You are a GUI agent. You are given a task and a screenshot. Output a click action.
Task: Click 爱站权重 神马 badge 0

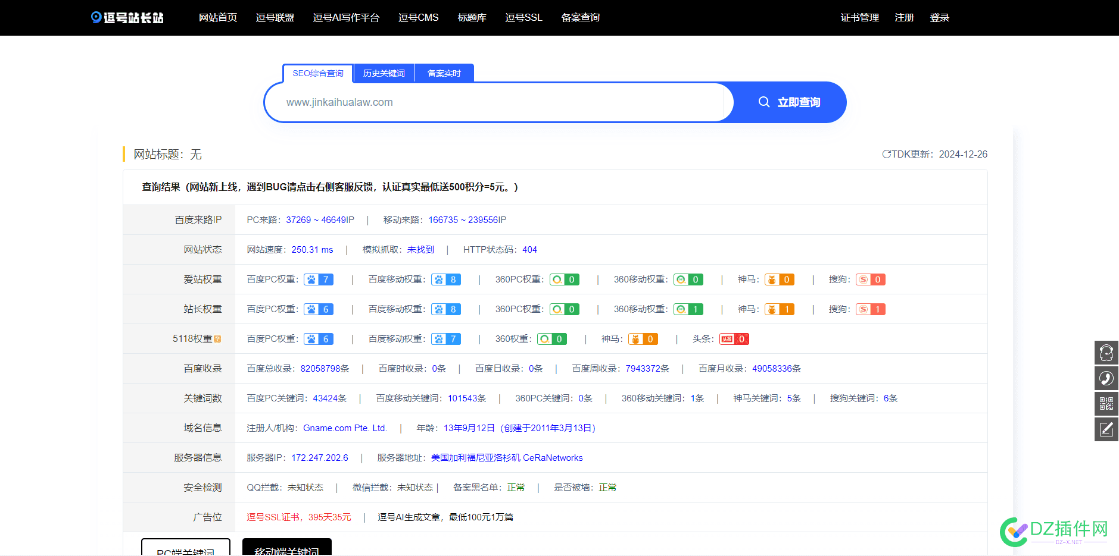coord(780,279)
